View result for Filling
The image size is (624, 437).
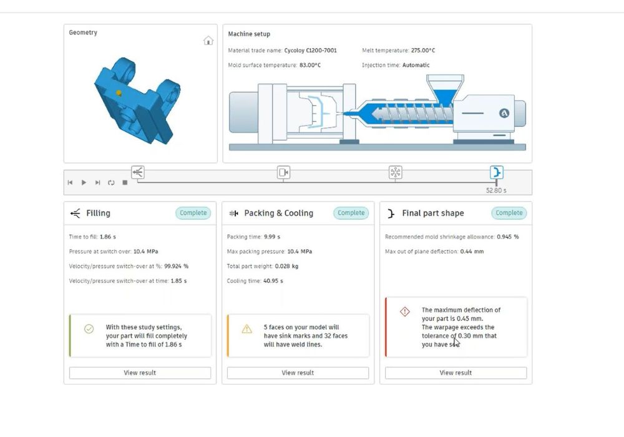click(140, 373)
